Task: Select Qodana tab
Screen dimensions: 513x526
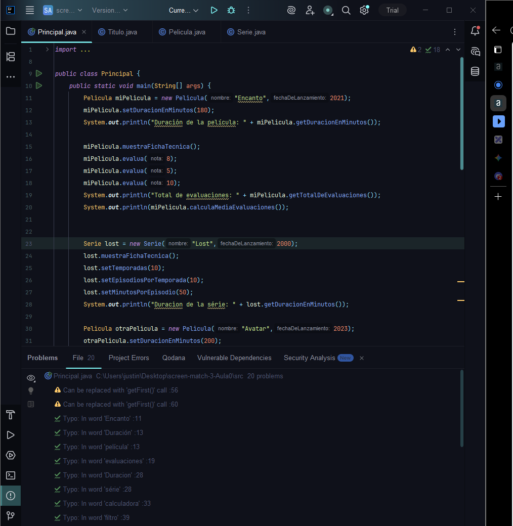Action: (x=174, y=358)
